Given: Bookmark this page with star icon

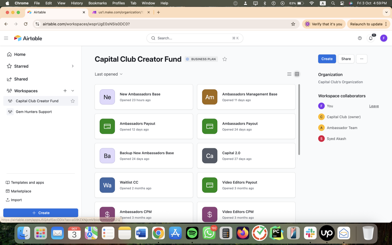Looking at the screenshot, I should click(293, 24).
